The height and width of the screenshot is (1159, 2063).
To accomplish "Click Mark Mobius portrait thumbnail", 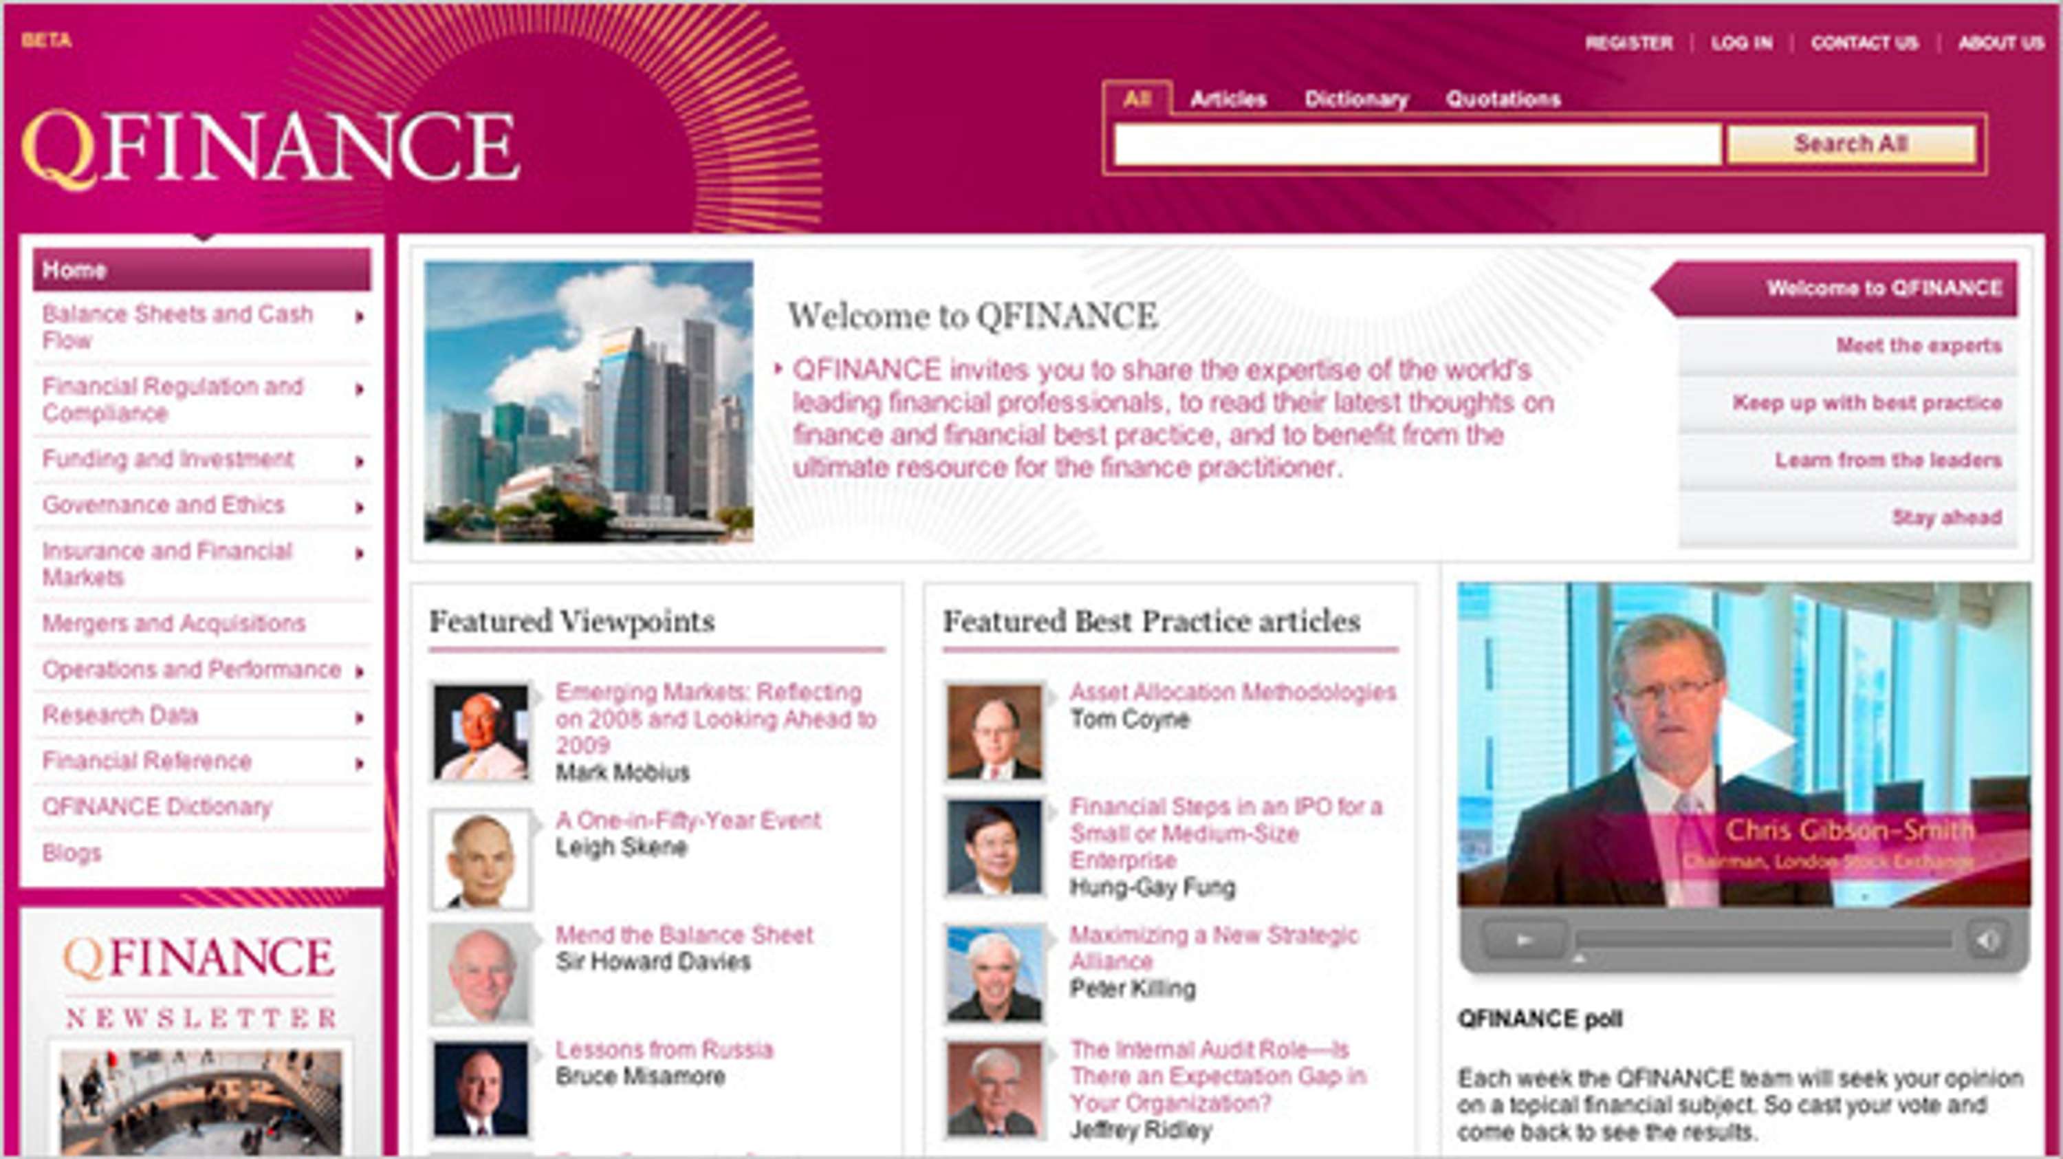I will tap(481, 732).
